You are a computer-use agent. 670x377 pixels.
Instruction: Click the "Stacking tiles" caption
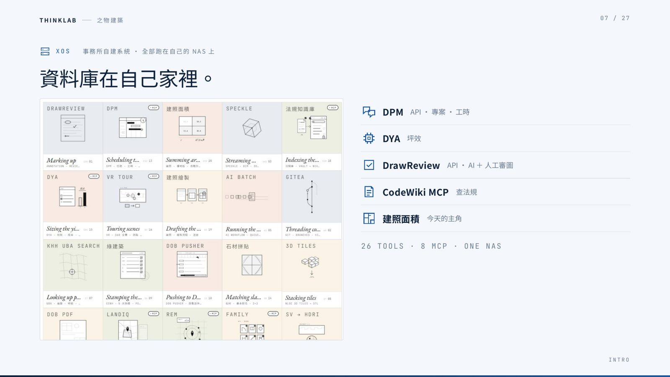[x=301, y=298]
